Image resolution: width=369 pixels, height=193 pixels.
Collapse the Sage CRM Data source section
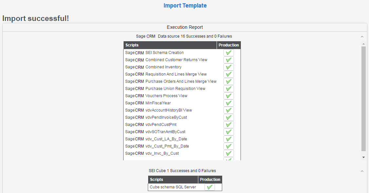coord(362,37)
